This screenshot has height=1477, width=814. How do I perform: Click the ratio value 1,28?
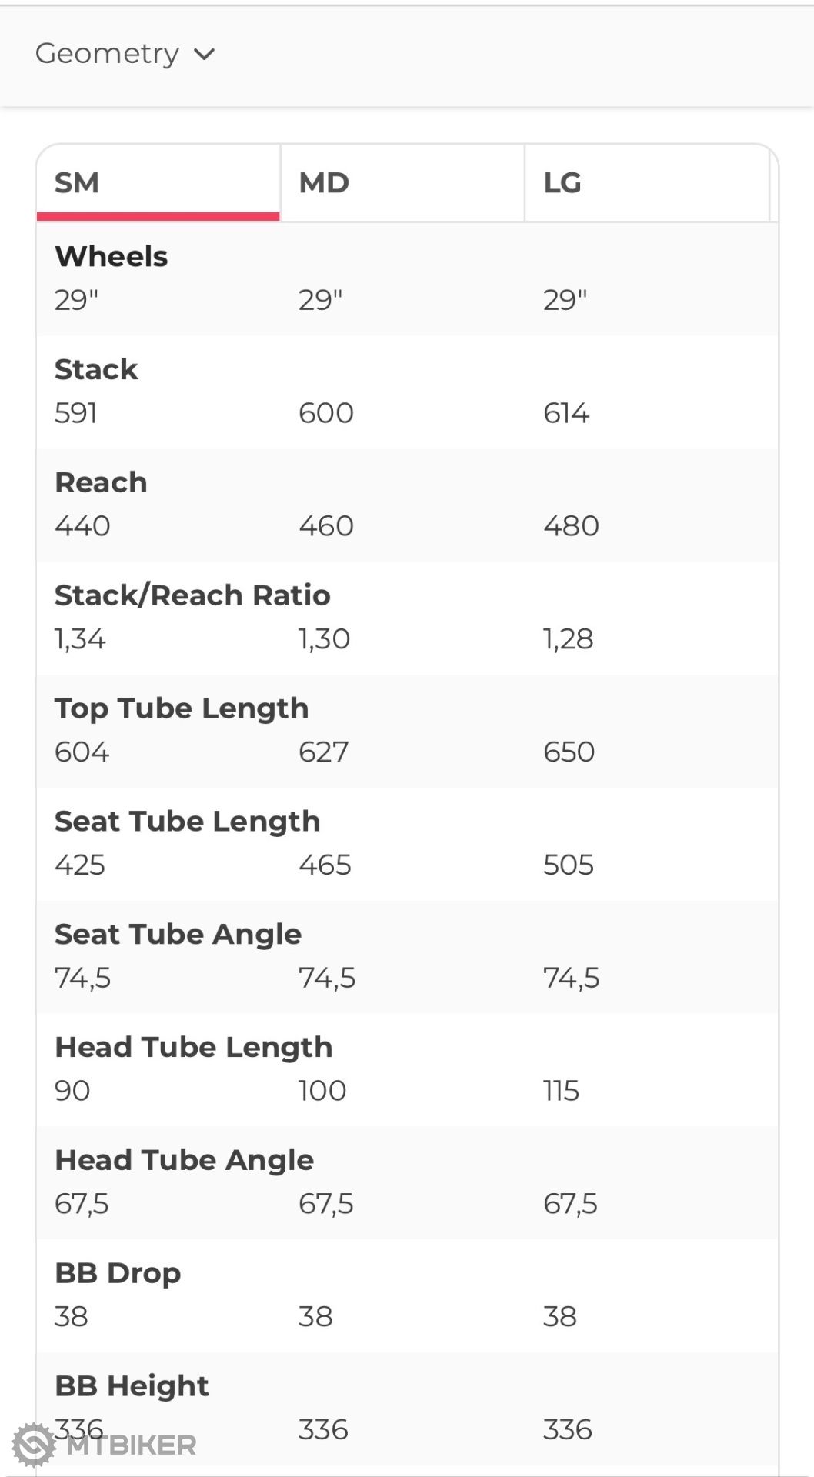click(x=568, y=639)
